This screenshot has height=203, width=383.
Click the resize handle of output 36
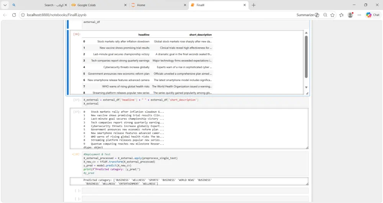click(x=307, y=93)
